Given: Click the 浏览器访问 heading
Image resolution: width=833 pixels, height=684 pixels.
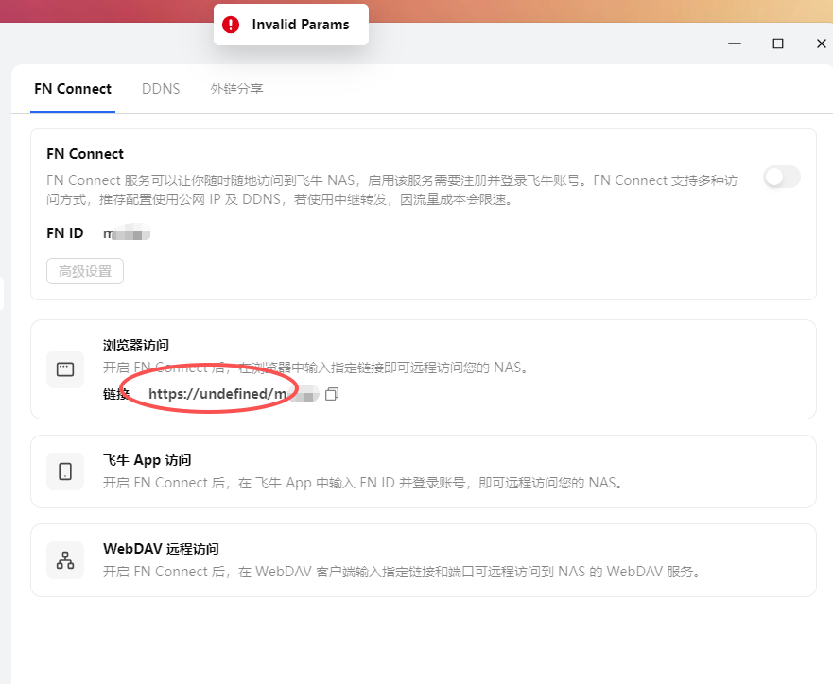Looking at the screenshot, I should pos(136,345).
